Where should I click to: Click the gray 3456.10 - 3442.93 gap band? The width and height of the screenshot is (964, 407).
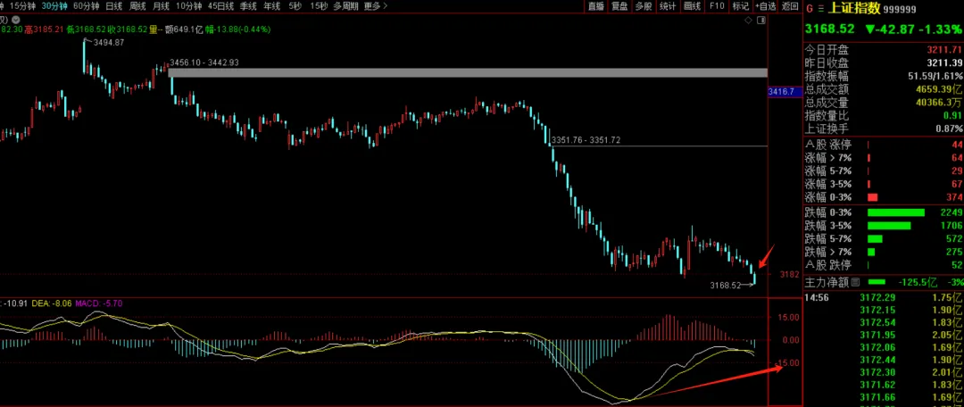click(467, 72)
